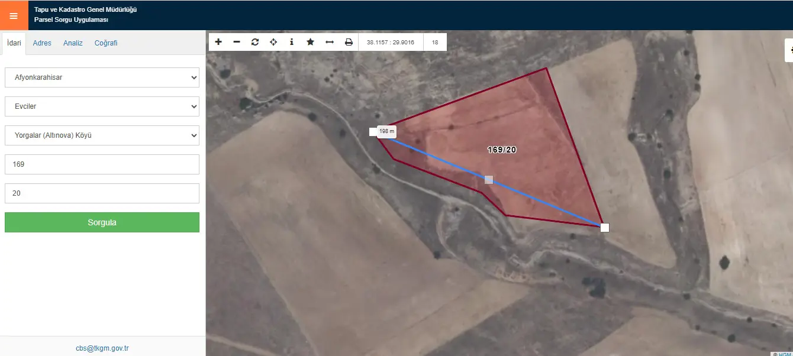
Task: Select the measurement line end handle
Action: 605,228
